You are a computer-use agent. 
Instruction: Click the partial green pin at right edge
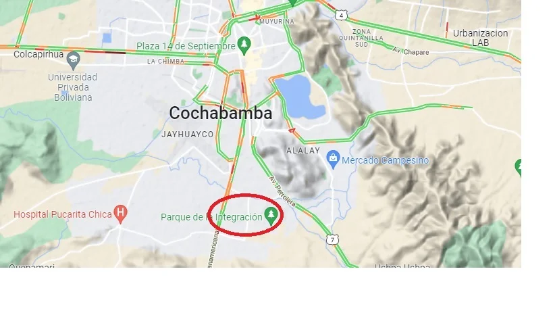pos(519,167)
